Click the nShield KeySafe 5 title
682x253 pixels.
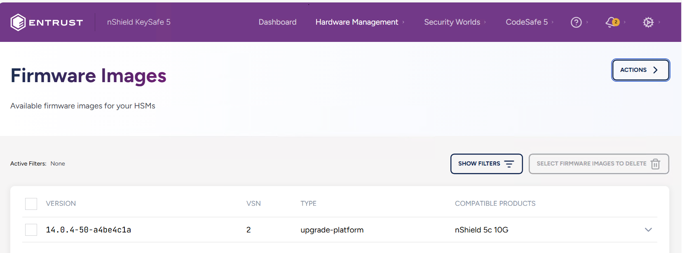click(139, 22)
